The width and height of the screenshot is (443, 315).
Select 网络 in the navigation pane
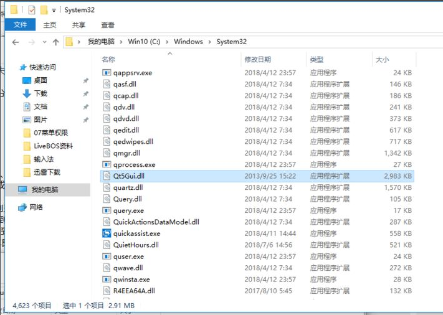tap(36, 207)
